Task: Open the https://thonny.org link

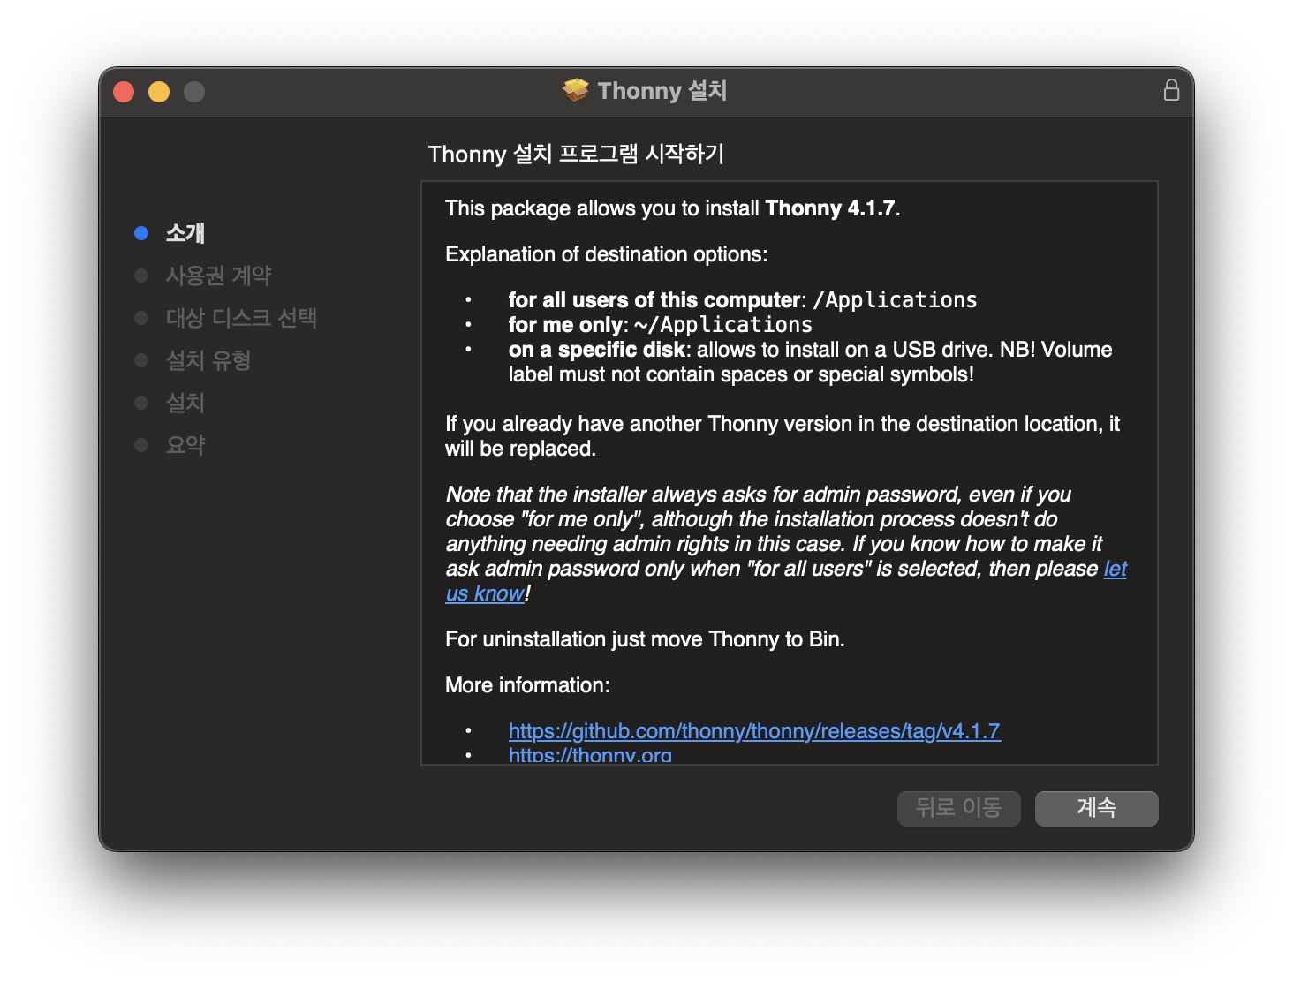Action: (x=590, y=755)
